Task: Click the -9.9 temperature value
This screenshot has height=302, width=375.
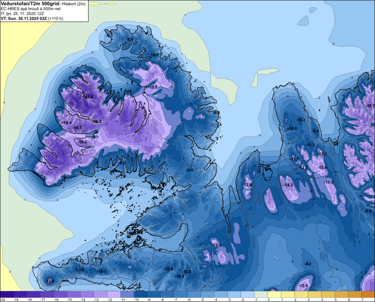Action: coord(316,131)
